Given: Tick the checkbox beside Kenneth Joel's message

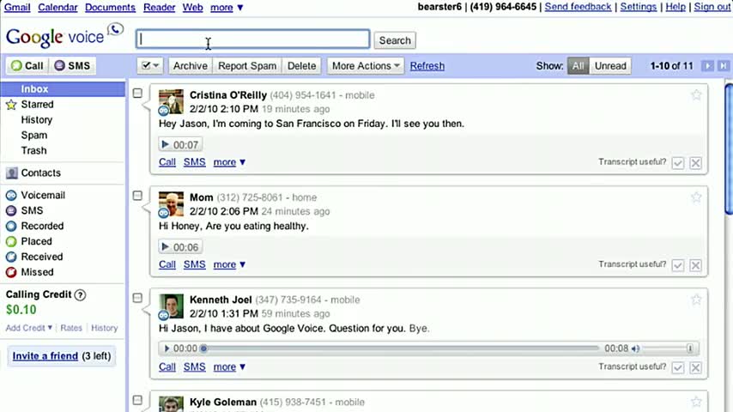Looking at the screenshot, I should pyautogui.click(x=137, y=298).
